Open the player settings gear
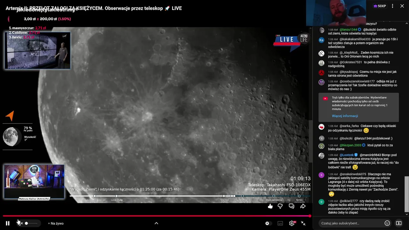The image size is (409, 230). (292, 223)
